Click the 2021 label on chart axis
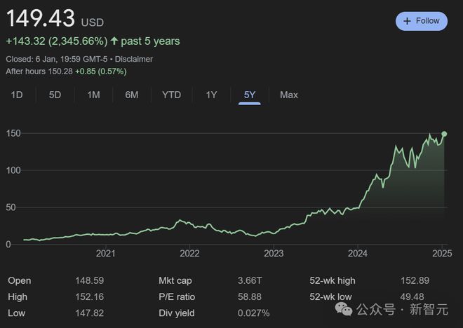Viewport: 463px width, 328px height. pos(105,253)
